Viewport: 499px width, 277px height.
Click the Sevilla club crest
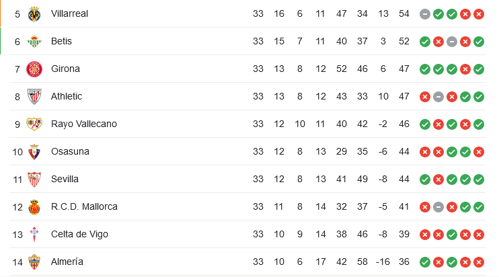[34, 180]
